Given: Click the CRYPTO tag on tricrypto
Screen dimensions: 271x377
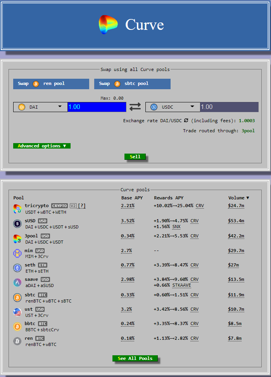Looking at the screenshot, I should (59, 206).
